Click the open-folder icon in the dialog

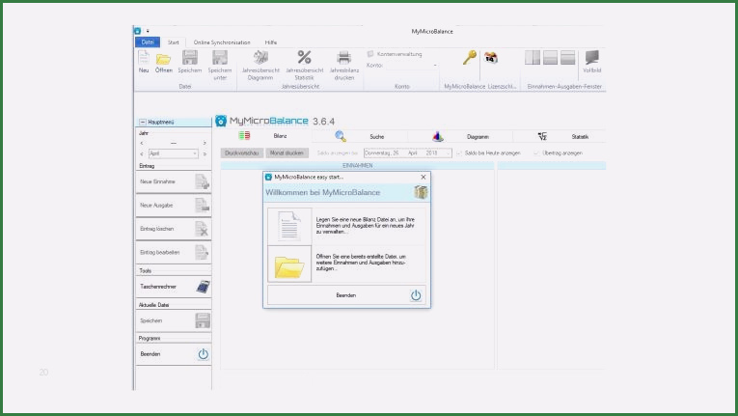click(289, 263)
